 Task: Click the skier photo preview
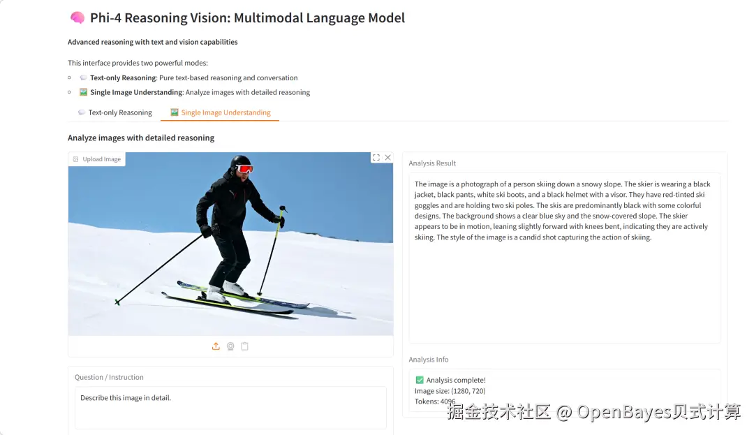click(x=230, y=244)
